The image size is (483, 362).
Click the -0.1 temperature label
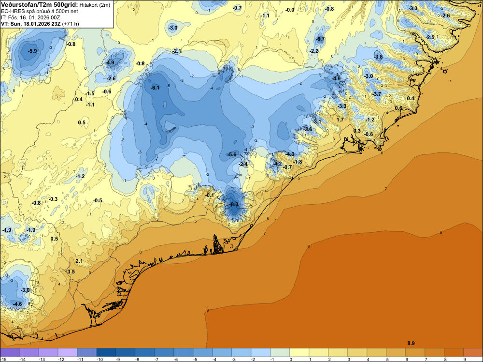click(210, 195)
